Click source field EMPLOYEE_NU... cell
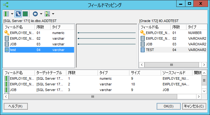The width and height of the screenshot is (210, 115). [176, 78]
